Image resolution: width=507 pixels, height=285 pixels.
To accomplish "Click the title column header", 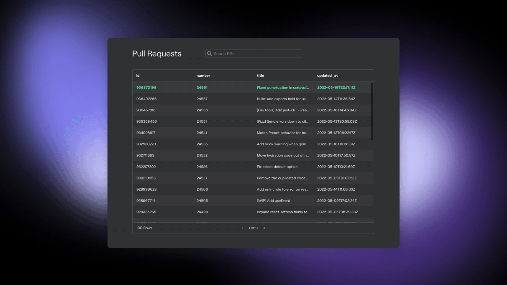I will (260, 76).
